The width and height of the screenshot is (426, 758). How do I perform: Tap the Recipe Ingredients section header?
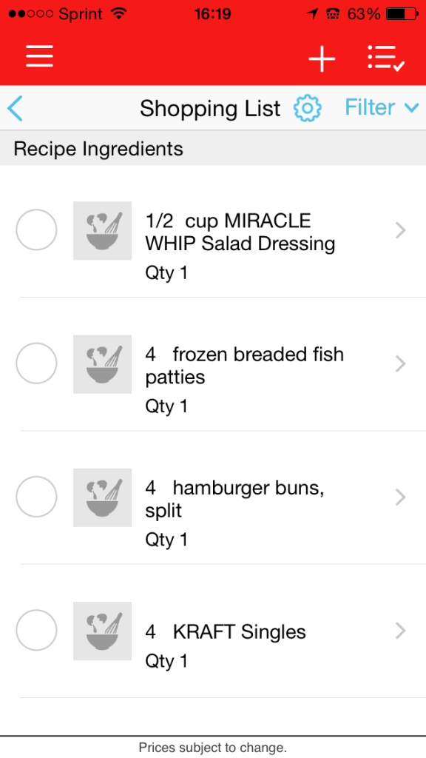[x=213, y=148]
